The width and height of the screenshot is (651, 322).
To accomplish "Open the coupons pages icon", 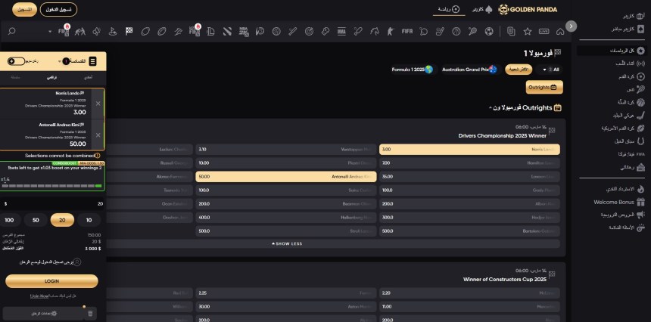I will (511, 31).
